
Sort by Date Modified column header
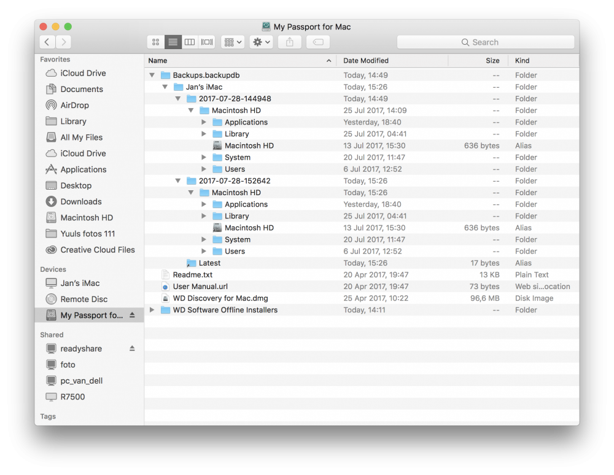click(x=392, y=61)
